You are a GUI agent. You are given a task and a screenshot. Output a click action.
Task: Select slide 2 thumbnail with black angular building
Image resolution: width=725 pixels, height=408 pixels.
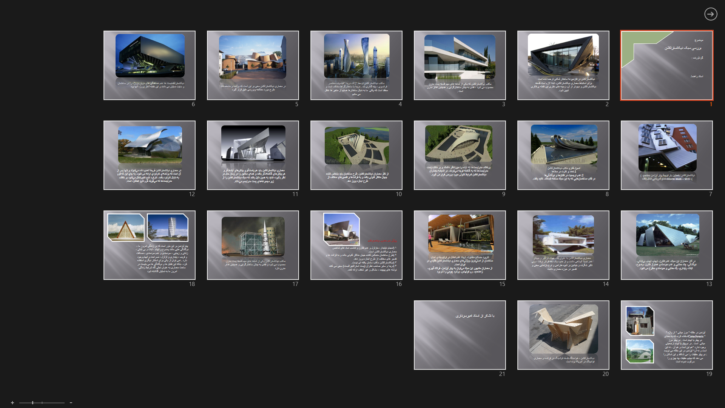[x=563, y=65]
